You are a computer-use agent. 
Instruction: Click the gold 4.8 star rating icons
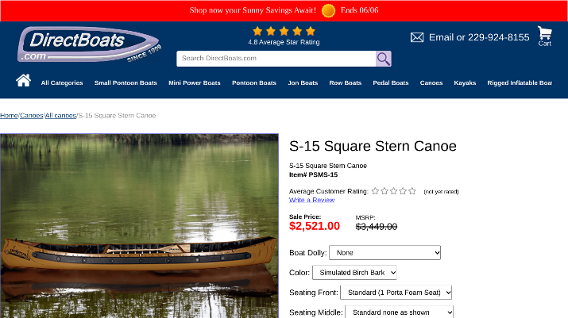[284, 31]
